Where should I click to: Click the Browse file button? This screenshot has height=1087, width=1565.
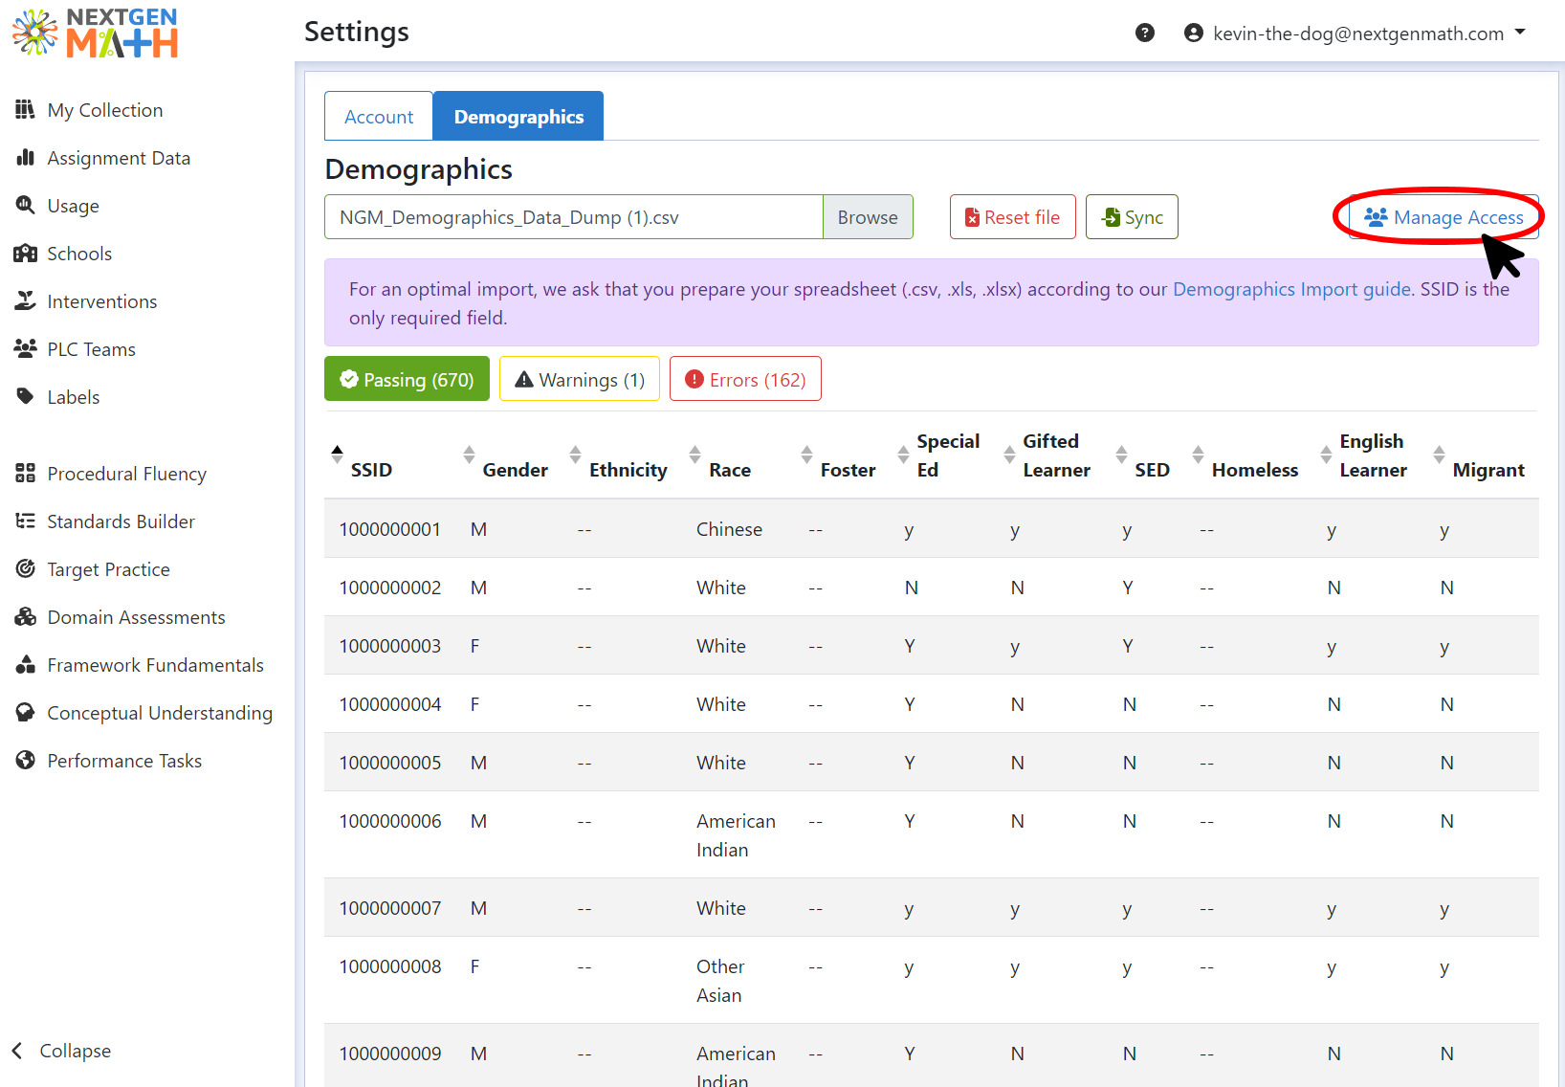868,217
